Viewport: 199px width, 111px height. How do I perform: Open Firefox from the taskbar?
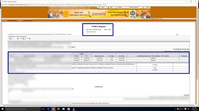click(x=58, y=109)
